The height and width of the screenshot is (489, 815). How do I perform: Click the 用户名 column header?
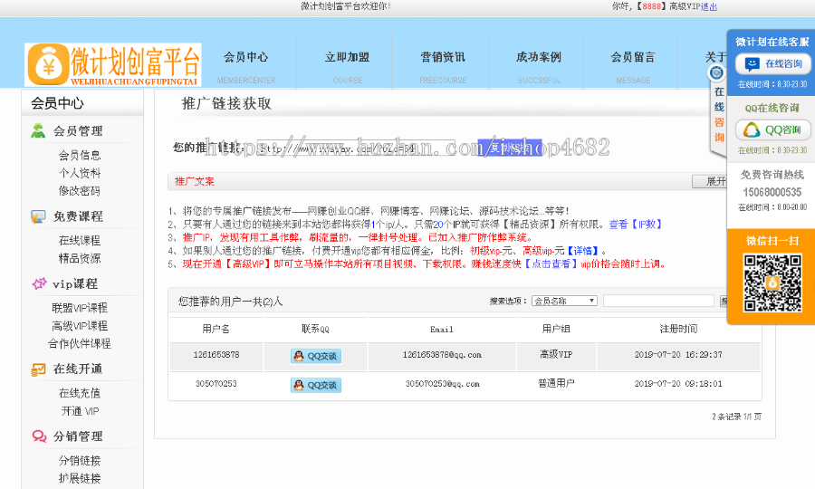(216, 329)
